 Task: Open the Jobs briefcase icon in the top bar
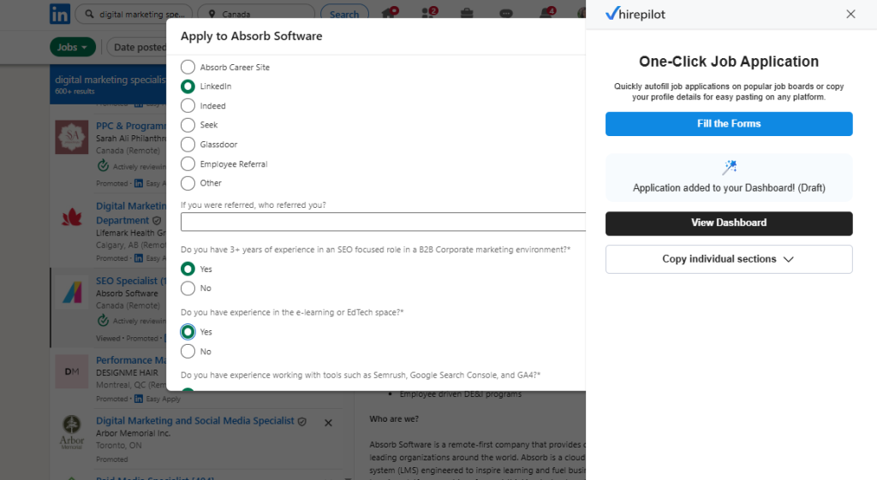pos(467,13)
